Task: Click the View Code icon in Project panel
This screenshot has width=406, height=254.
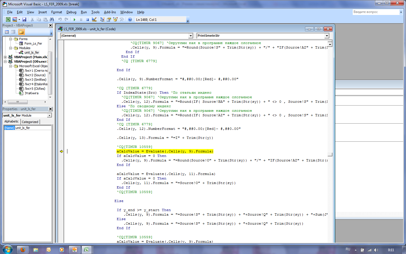Action: pyautogui.click(x=7, y=32)
